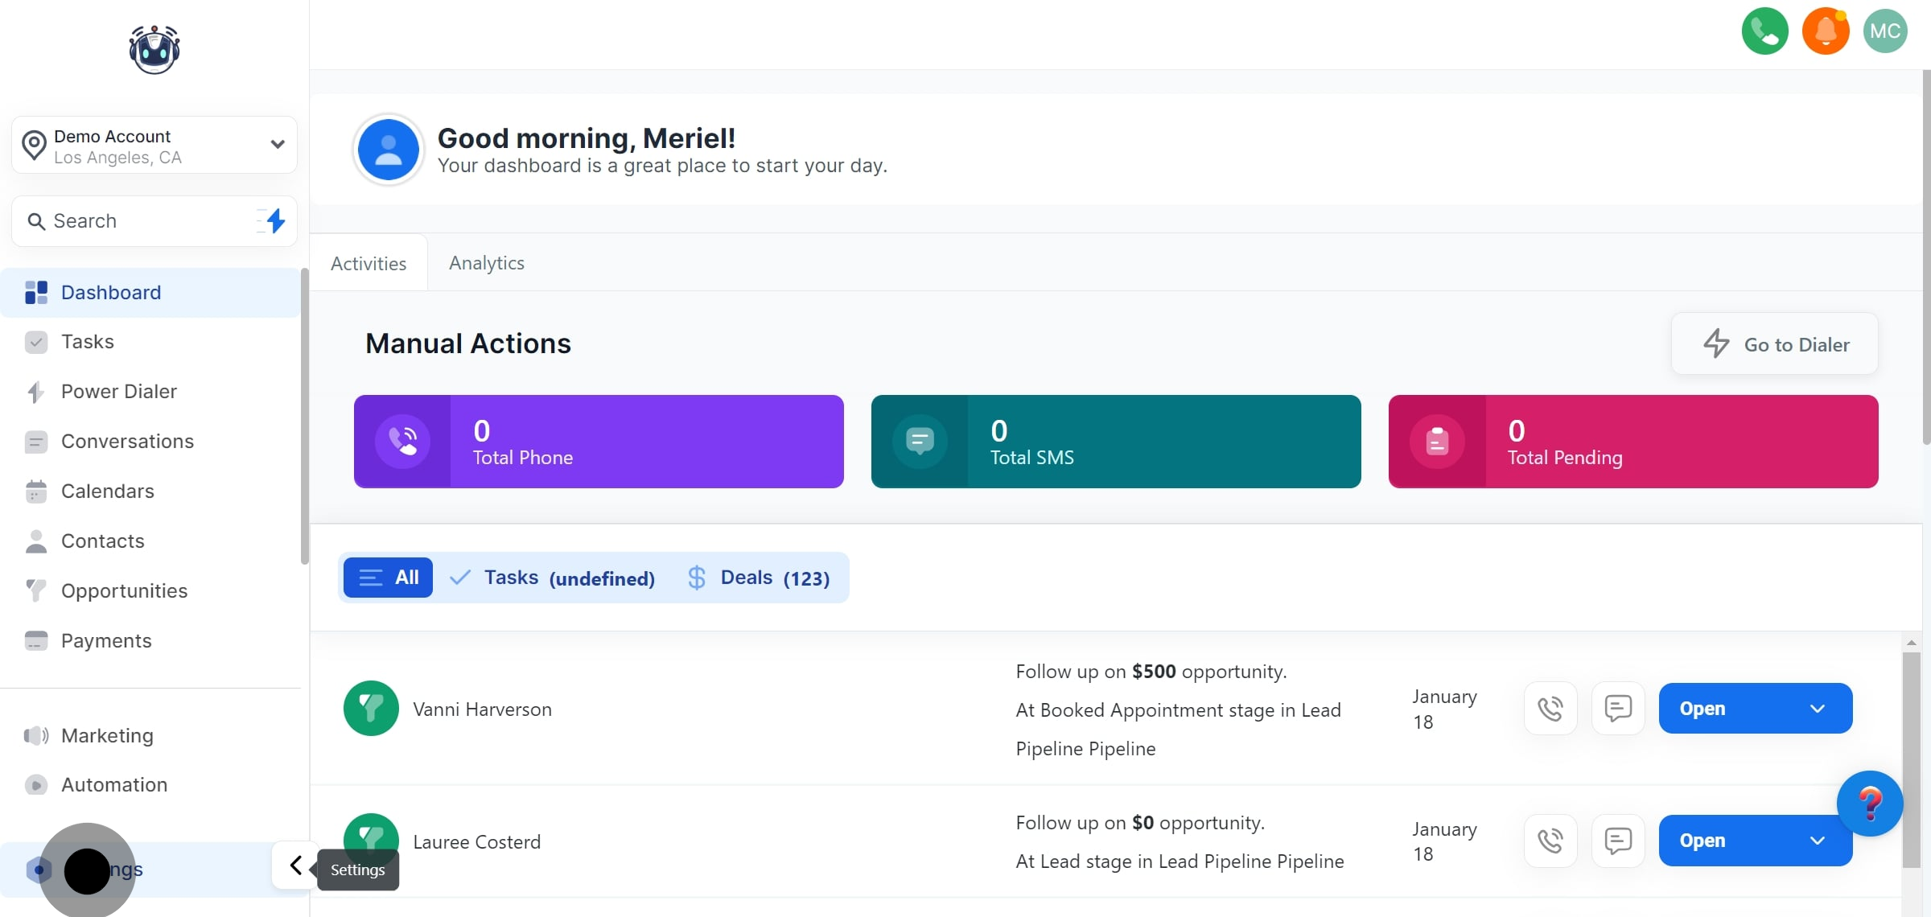This screenshot has height=917, width=1931.
Task: Filter by Deals (123)
Action: pos(759,578)
